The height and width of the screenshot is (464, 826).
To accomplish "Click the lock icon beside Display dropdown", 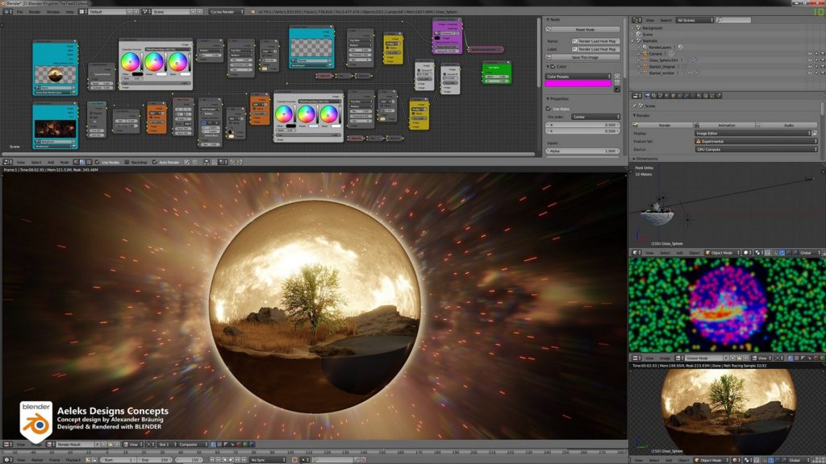I will [815, 134].
